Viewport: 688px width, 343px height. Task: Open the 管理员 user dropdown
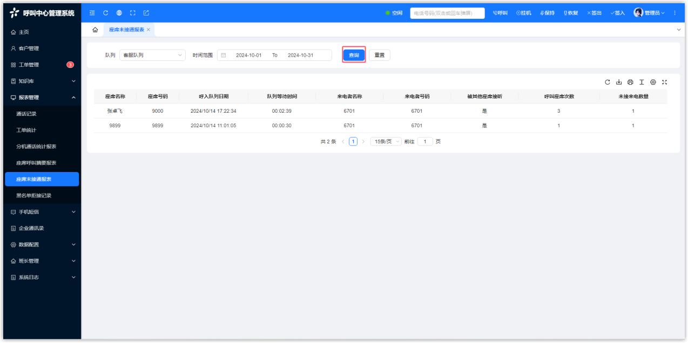pos(649,13)
